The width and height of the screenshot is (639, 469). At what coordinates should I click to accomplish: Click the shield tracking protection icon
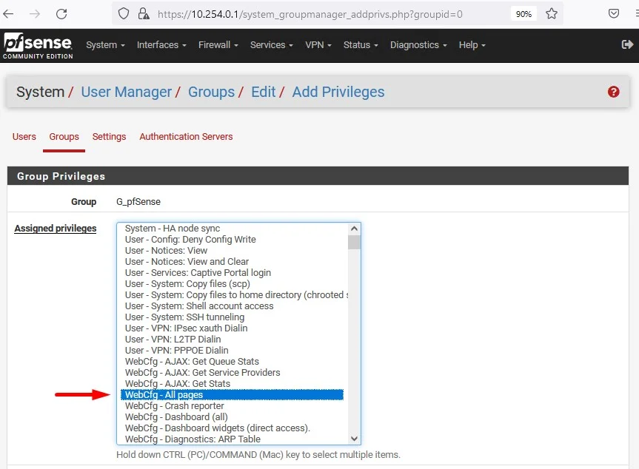124,14
